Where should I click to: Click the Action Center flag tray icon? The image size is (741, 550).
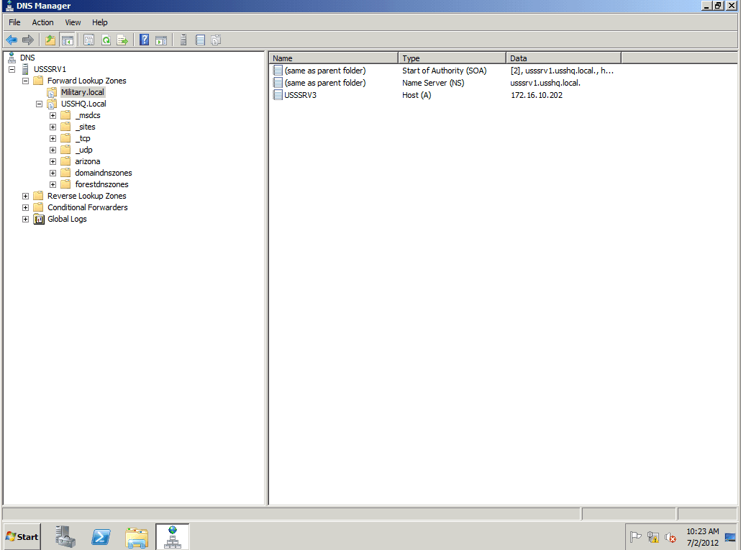(x=636, y=537)
